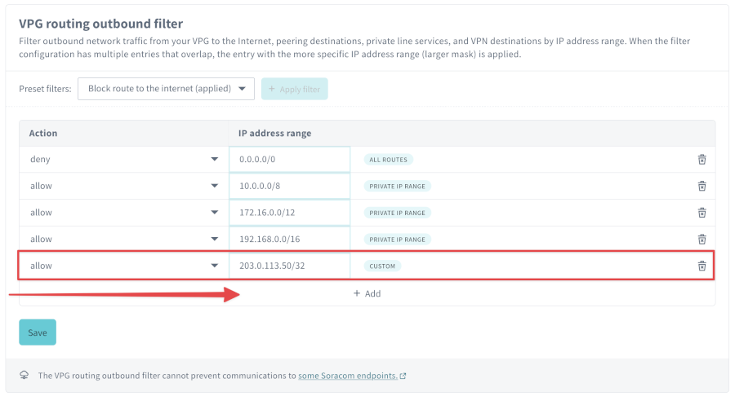
Task: Click the IP address range column header
Action: tap(274, 134)
